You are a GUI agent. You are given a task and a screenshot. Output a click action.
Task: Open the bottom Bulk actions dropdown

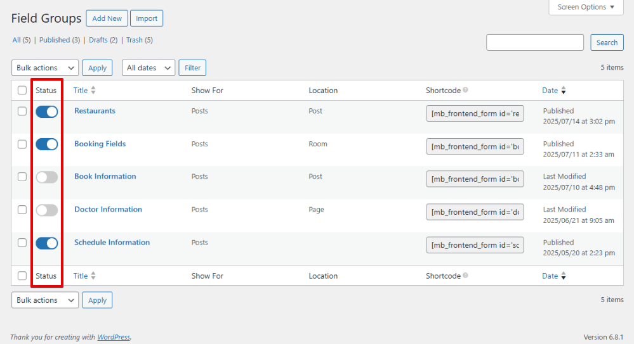coord(45,300)
